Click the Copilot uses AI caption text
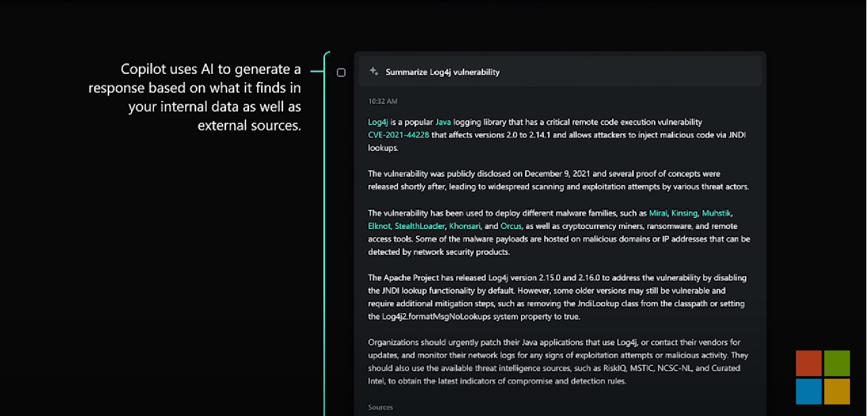The width and height of the screenshot is (867, 416). tap(195, 98)
